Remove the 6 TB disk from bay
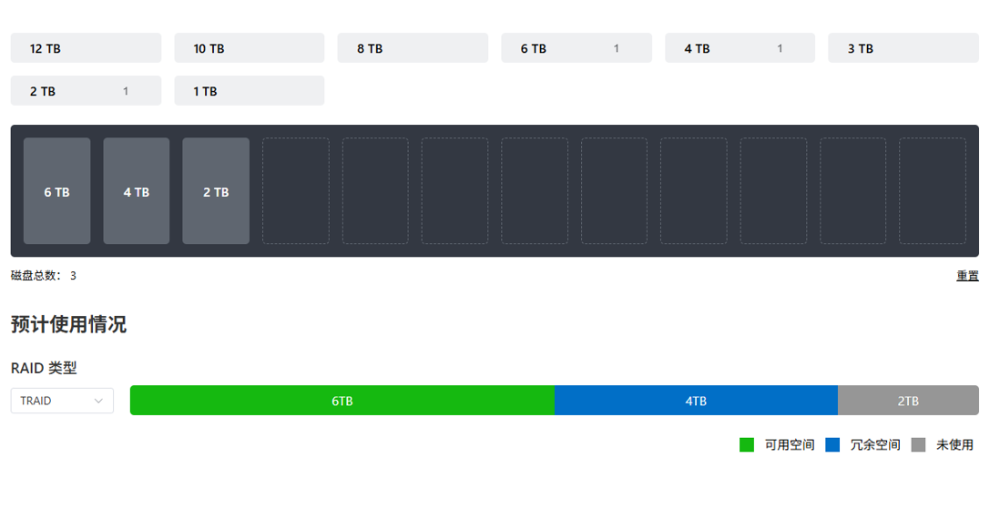 (56, 191)
